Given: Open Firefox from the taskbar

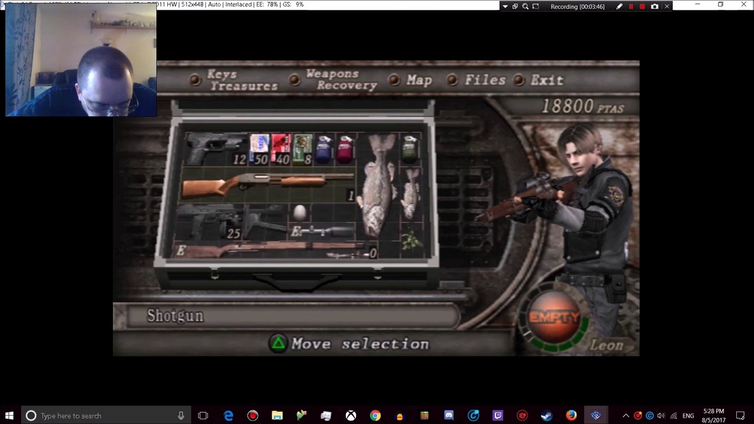Looking at the screenshot, I should click(571, 416).
